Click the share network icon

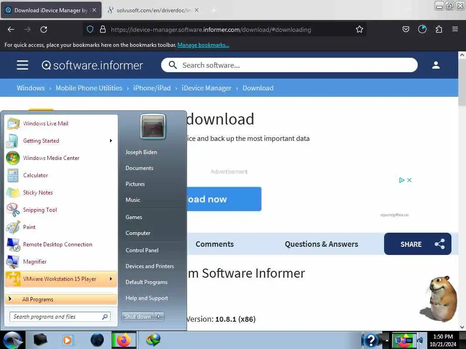(440, 244)
